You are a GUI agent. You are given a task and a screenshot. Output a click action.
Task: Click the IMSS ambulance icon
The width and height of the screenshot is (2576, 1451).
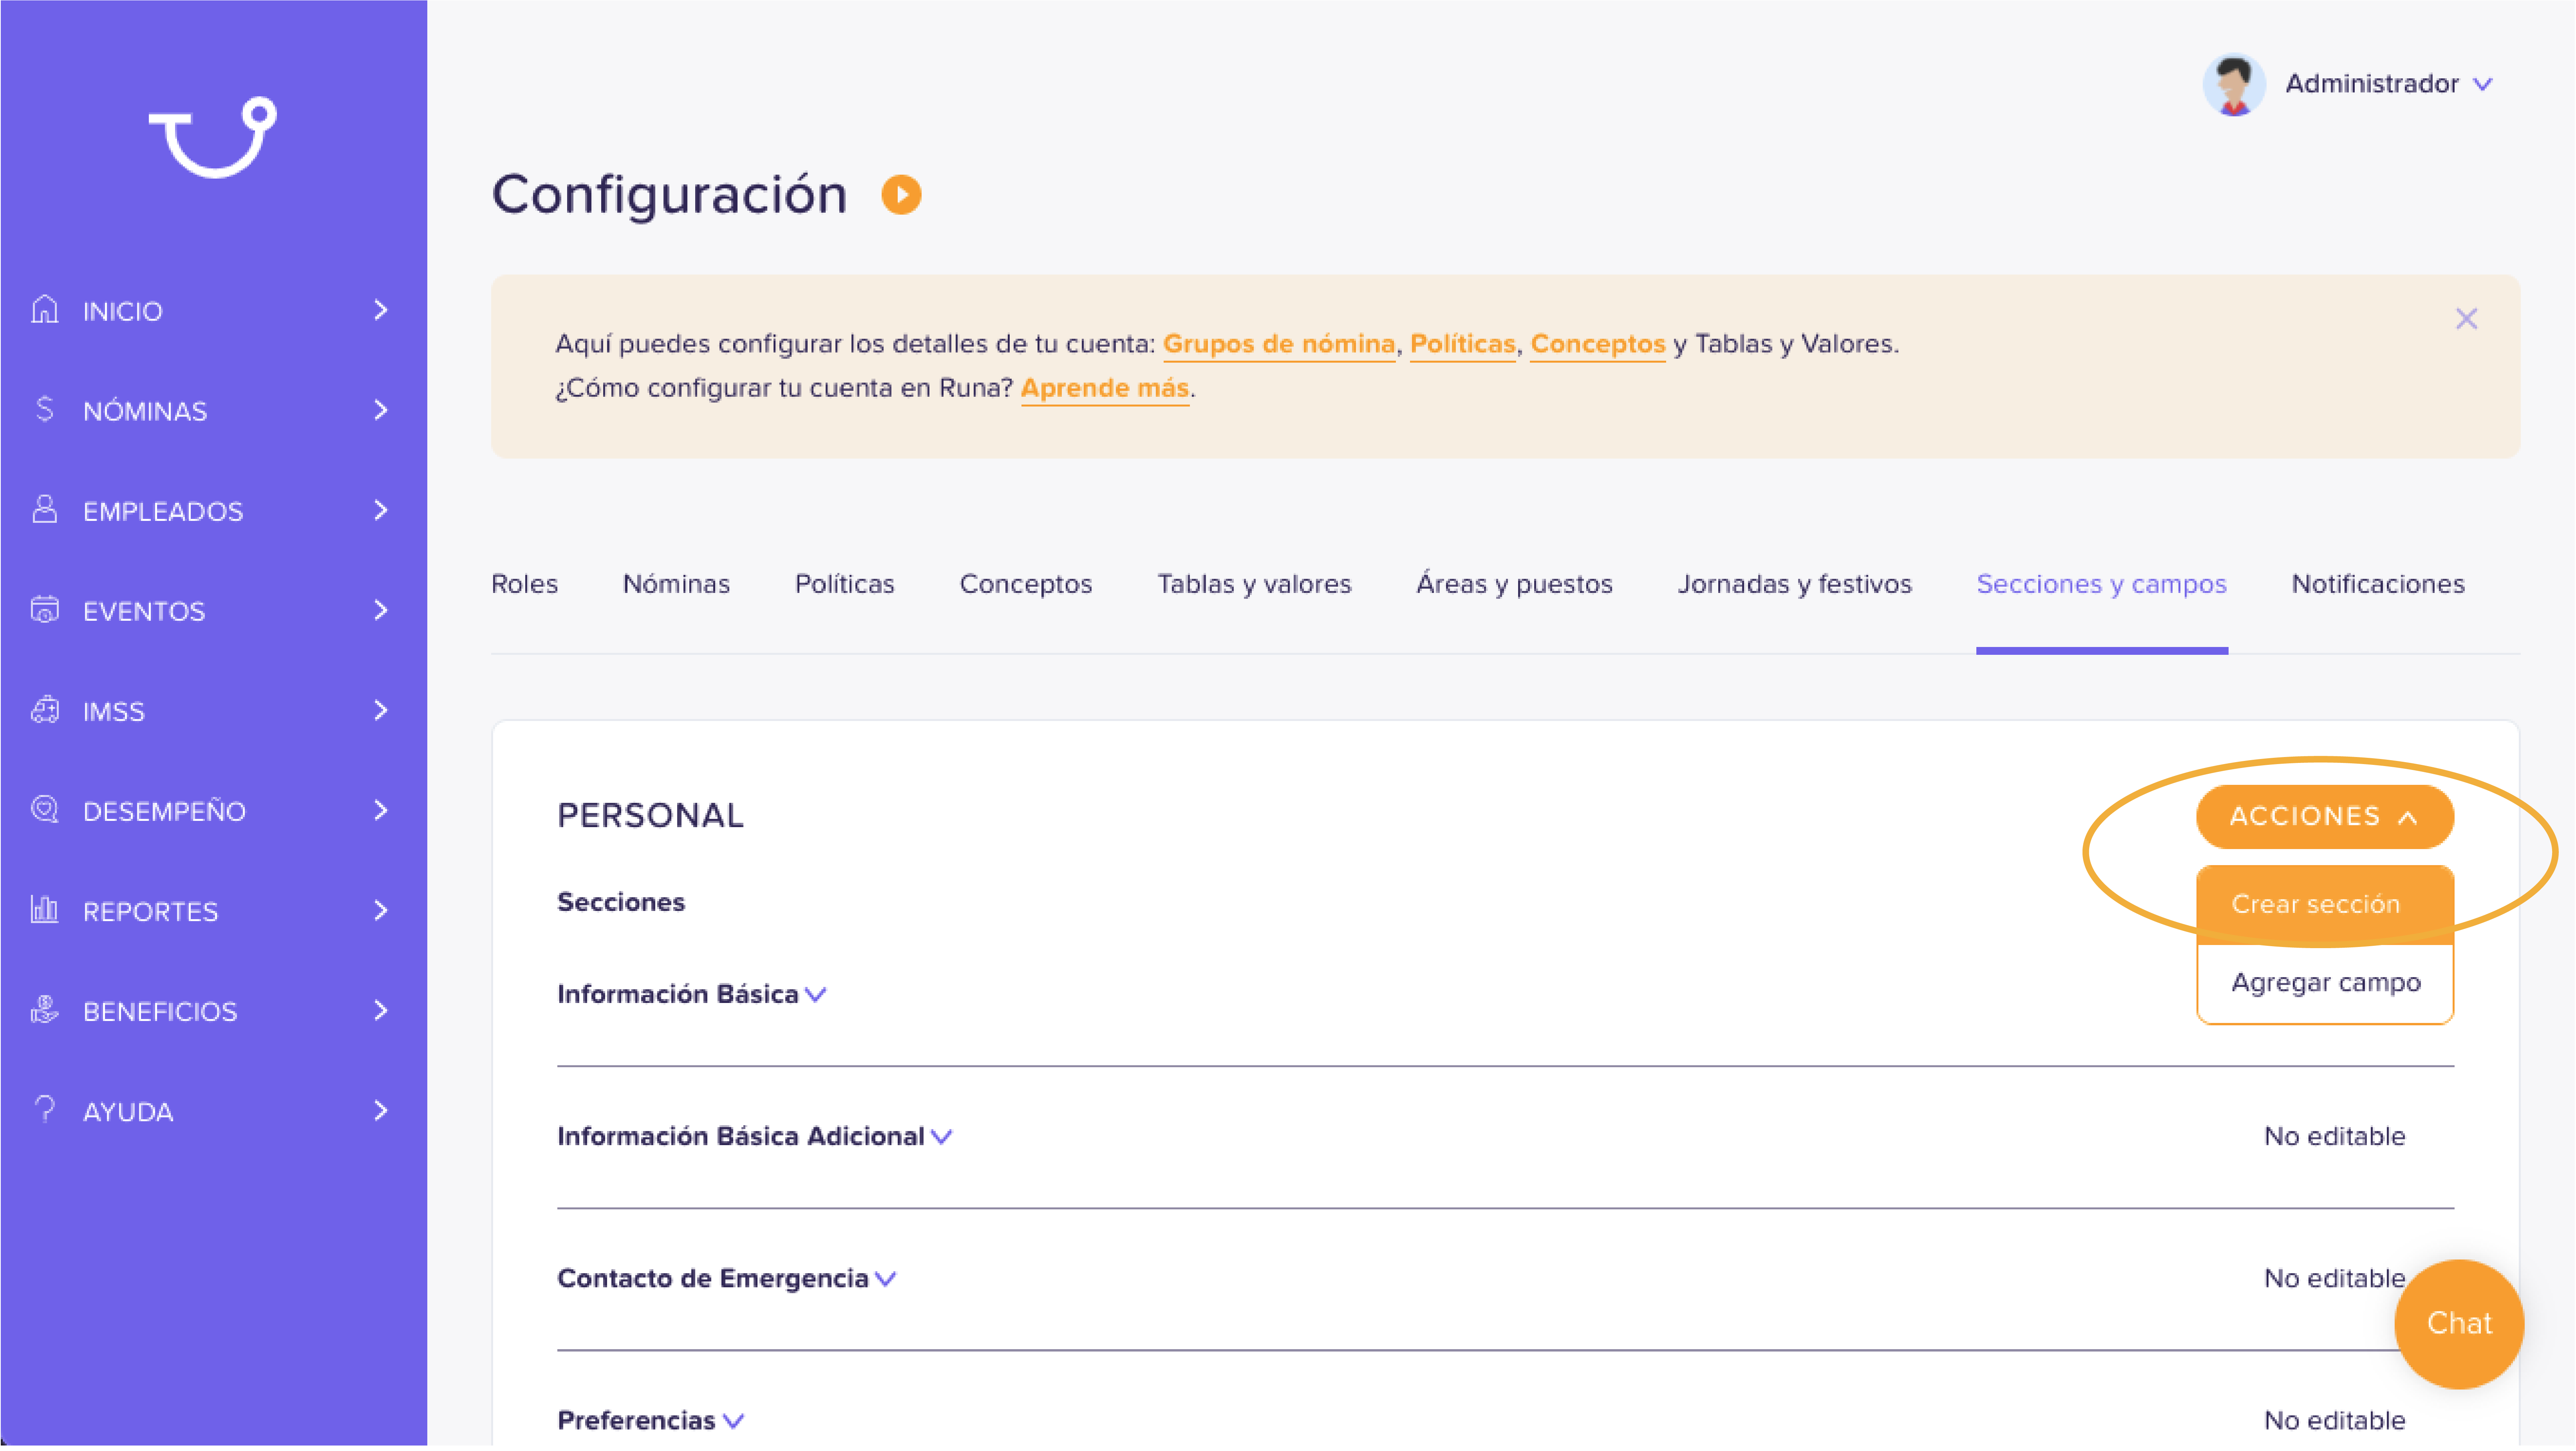coord(45,710)
